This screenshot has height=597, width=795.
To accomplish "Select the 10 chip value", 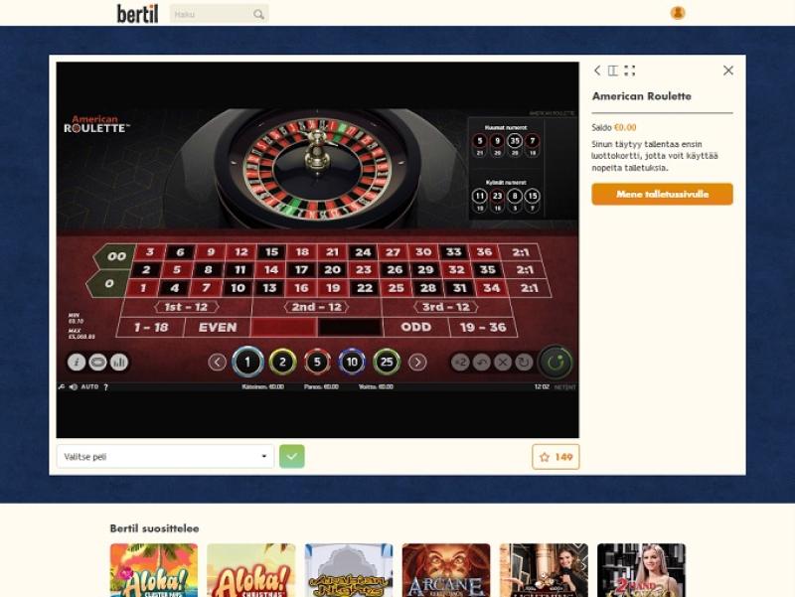I will [352, 362].
